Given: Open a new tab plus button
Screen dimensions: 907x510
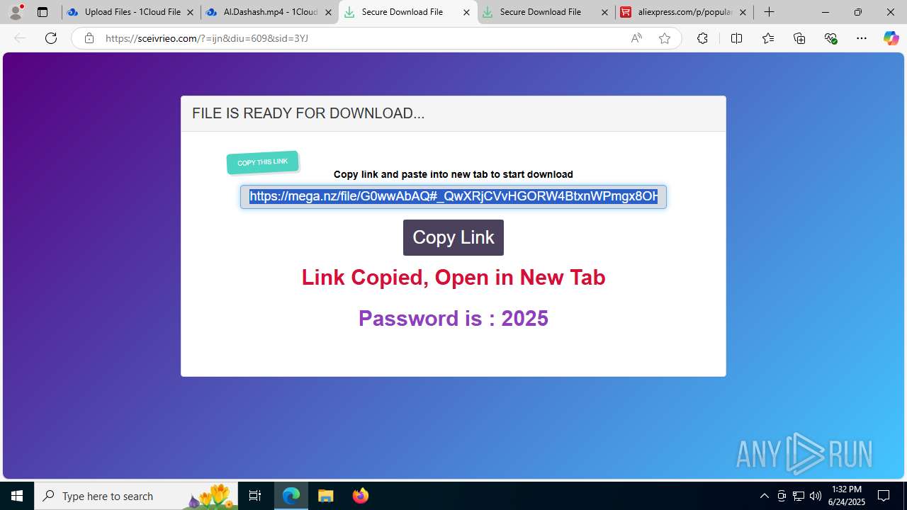Looking at the screenshot, I should click(770, 12).
